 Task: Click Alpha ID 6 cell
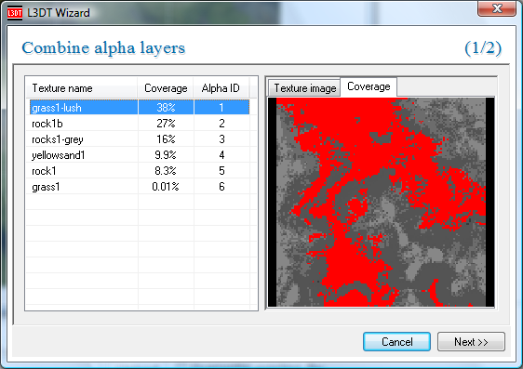coord(221,187)
